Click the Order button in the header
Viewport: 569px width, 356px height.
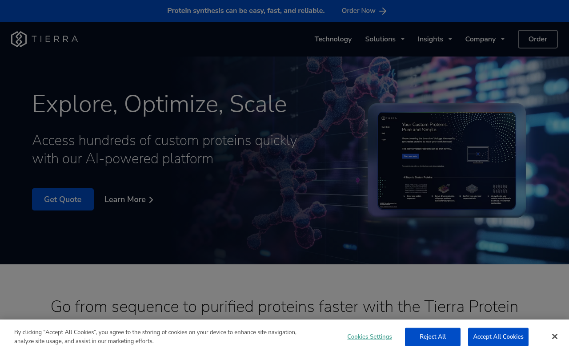tap(537, 39)
